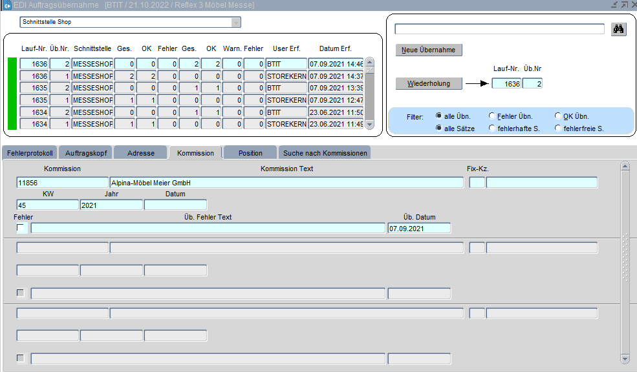Click the green status bar beside run list

(12, 94)
